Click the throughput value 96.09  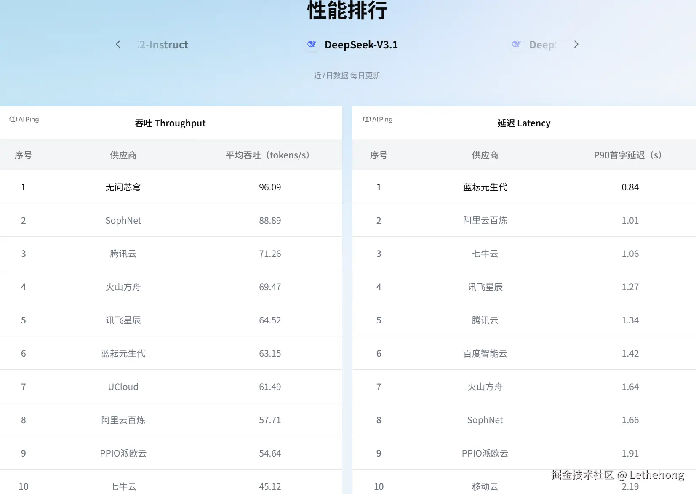270,187
